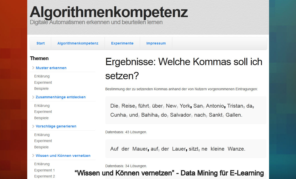Open the Impressum page from the navigation bar
The width and height of the screenshot is (296, 179).
point(156,43)
